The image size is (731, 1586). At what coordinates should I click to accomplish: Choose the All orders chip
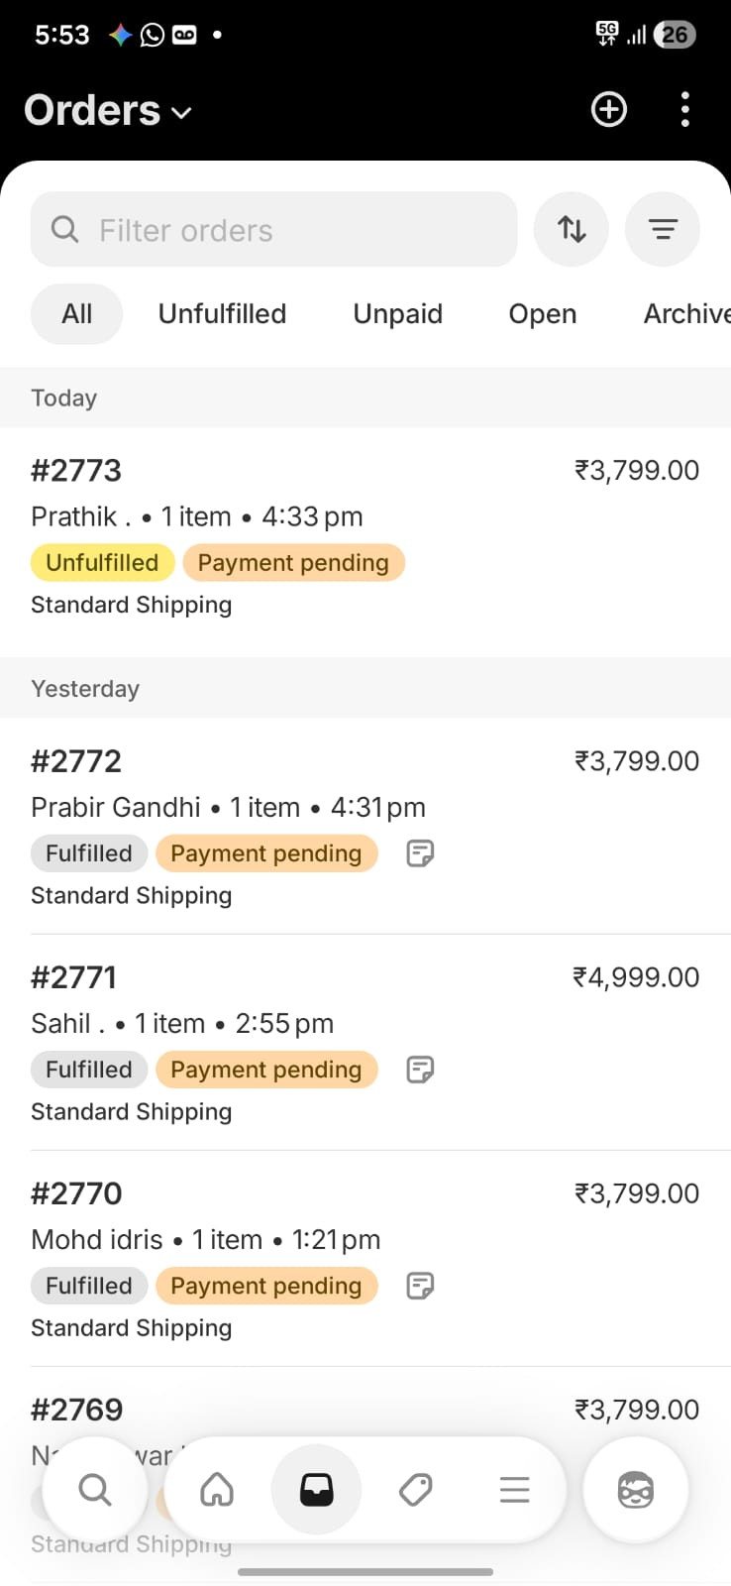click(76, 314)
